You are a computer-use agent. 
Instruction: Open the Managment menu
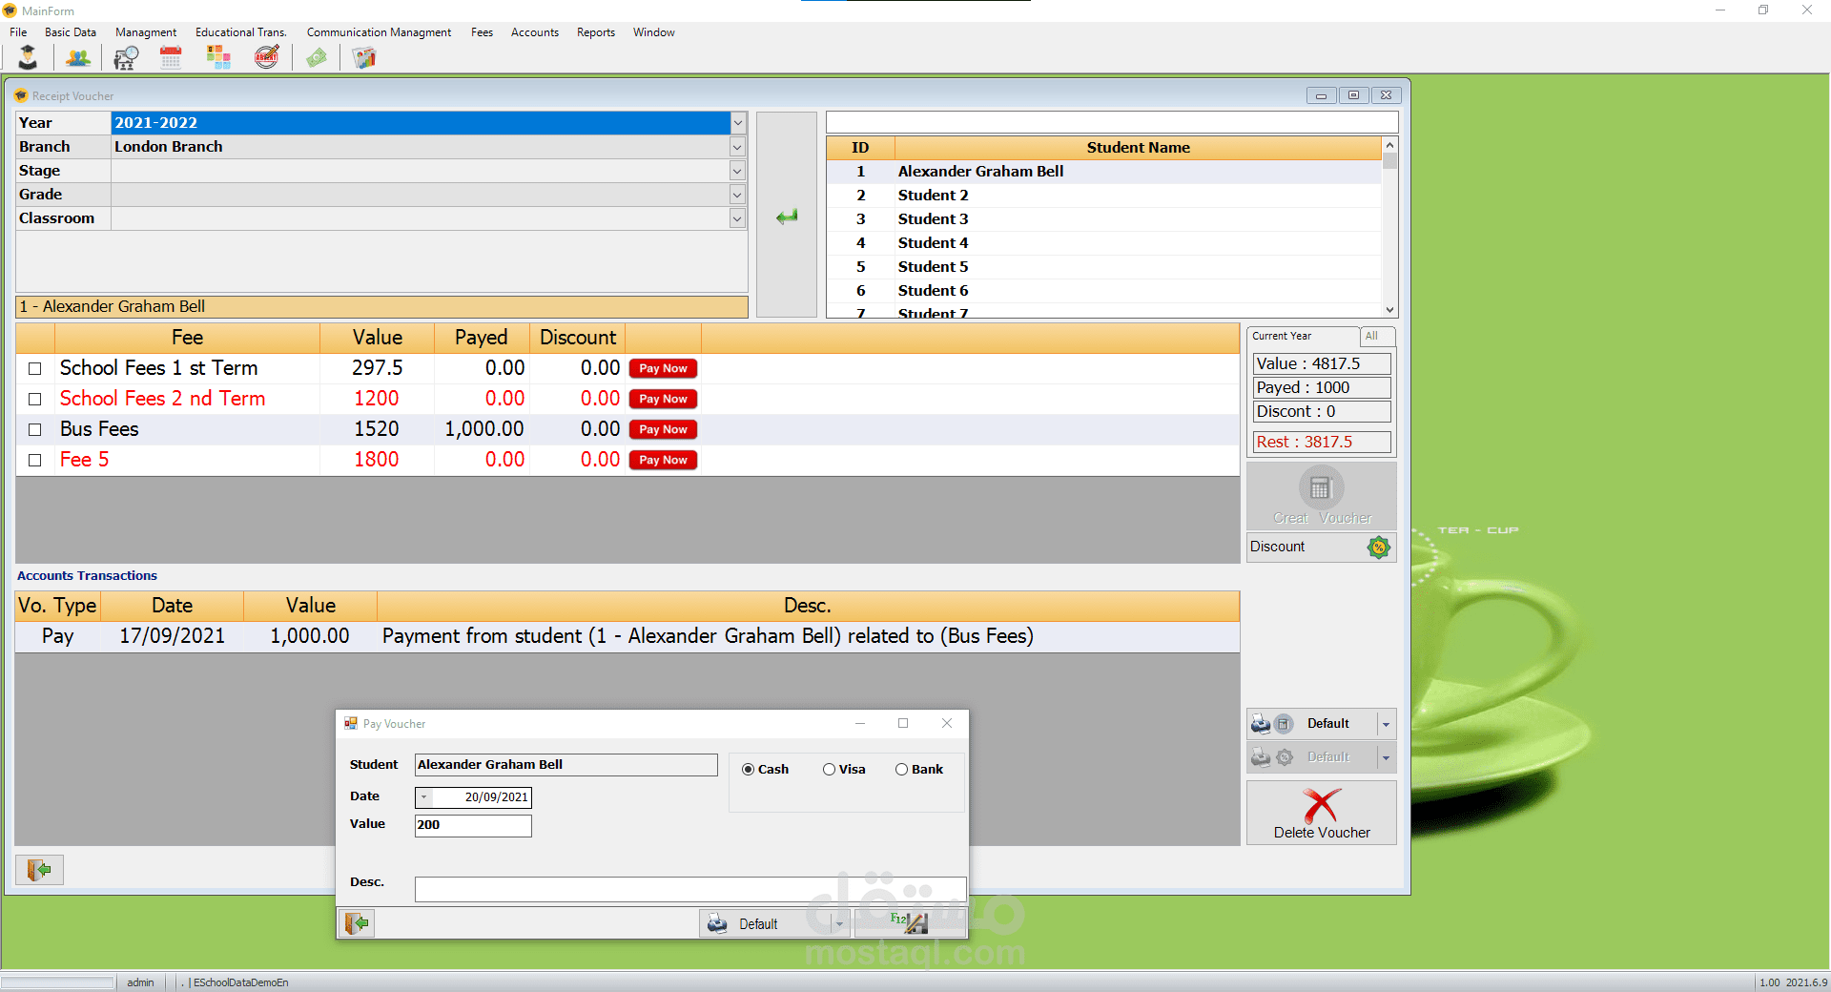146,32
